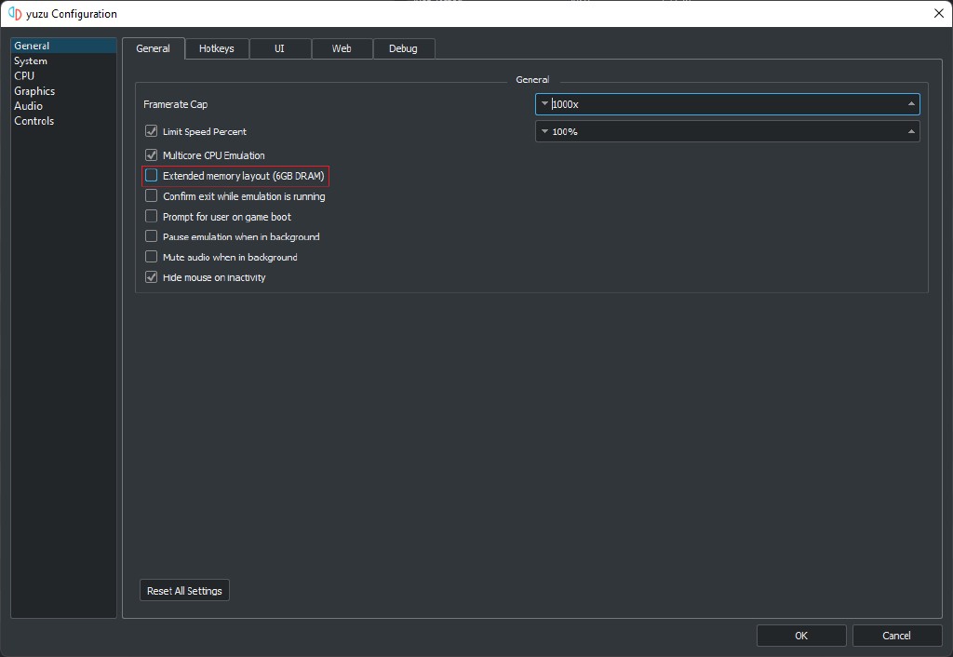This screenshot has height=657, width=953.
Task: Toggle Limit Speed Percent checkbox
Action: pyautogui.click(x=152, y=131)
